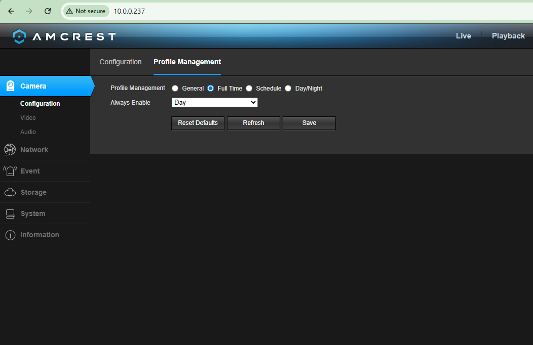Click the Not secure warning badge
533x345 pixels.
[x=86, y=11]
